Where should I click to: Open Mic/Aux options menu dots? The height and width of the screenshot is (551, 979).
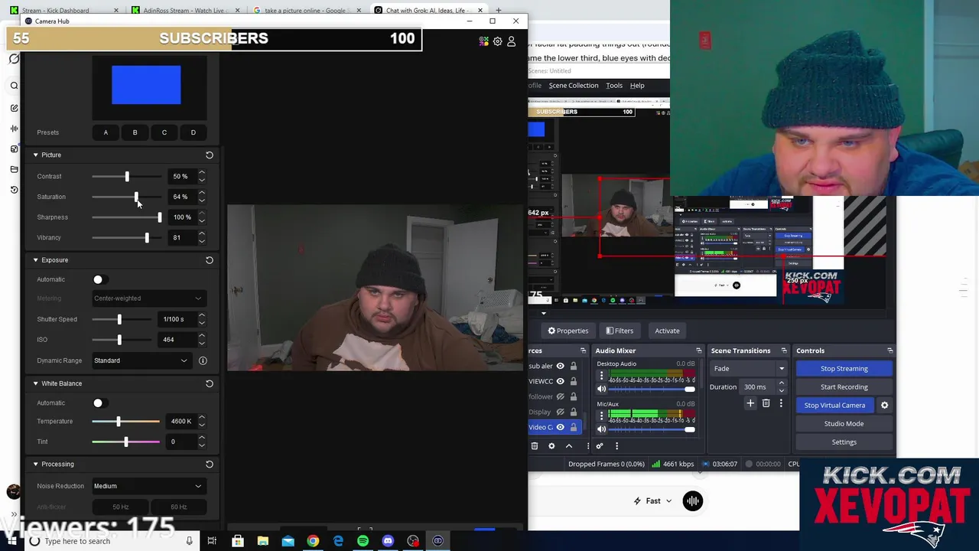click(601, 416)
